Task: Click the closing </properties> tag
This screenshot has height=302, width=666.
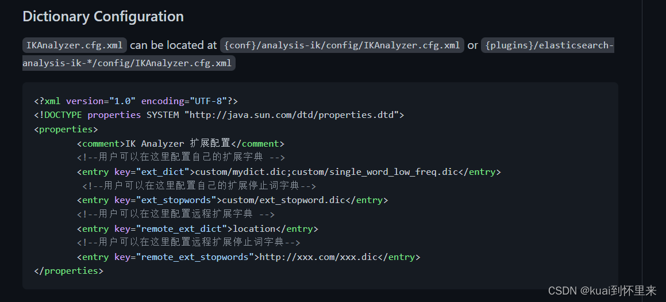Action: pyautogui.click(x=68, y=270)
